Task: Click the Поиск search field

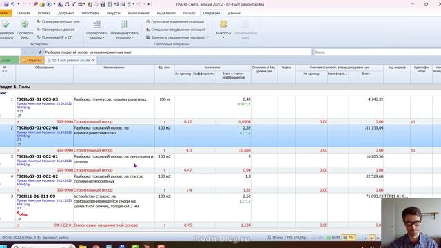Action: [377, 52]
